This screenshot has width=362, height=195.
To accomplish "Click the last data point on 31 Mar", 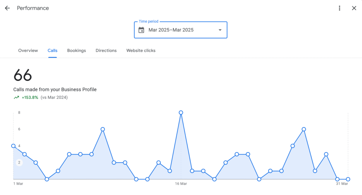I will coord(348,179).
